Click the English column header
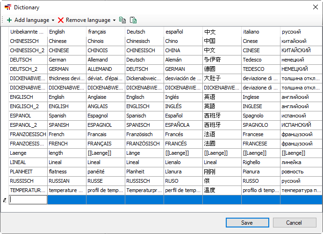The height and width of the screenshot is (234, 323). (66, 32)
